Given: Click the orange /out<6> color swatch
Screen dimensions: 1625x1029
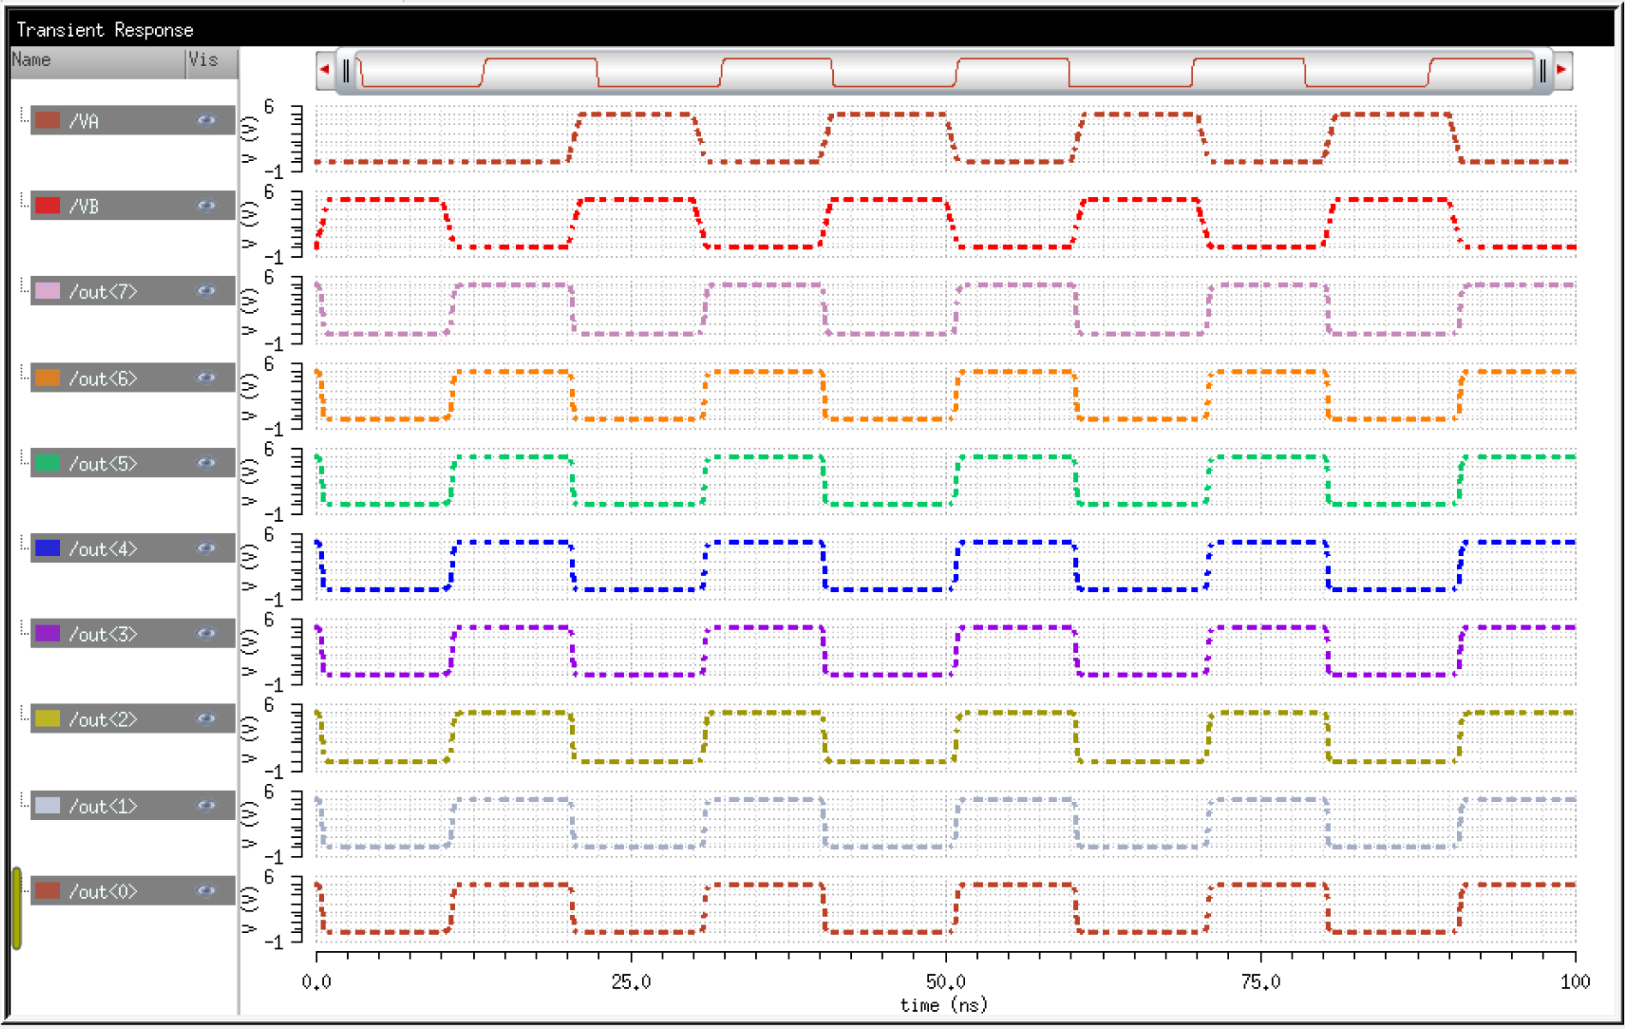Looking at the screenshot, I should point(47,378).
